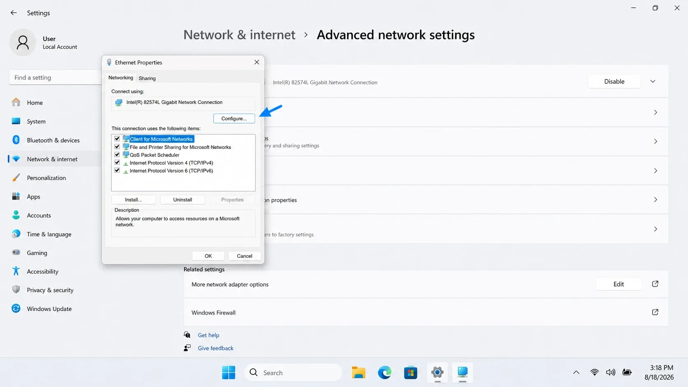Switch to the Sharing tab
The width and height of the screenshot is (688, 387).
click(x=147, y=78)
